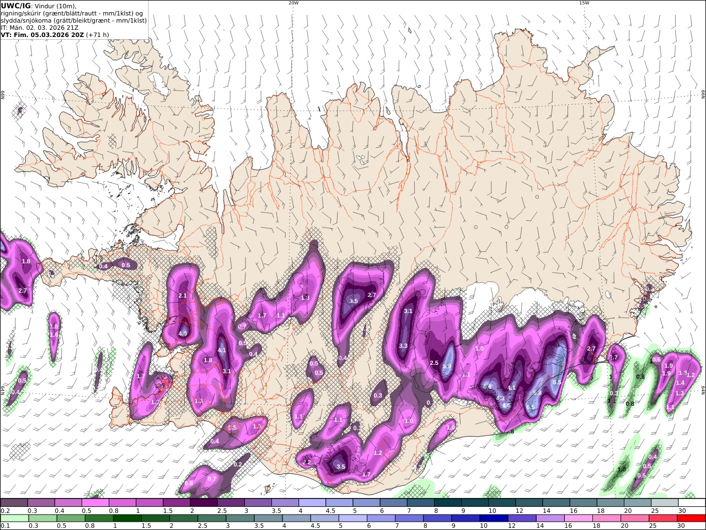
Task: Select the lightest green rain swatch 0.1–0.3
Action: point(14,518)
